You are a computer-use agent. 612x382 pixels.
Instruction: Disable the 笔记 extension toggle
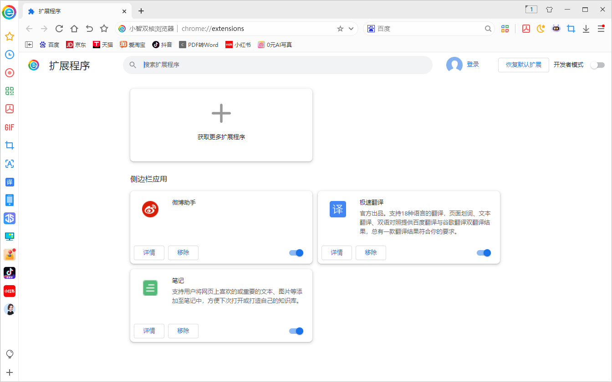296,331
